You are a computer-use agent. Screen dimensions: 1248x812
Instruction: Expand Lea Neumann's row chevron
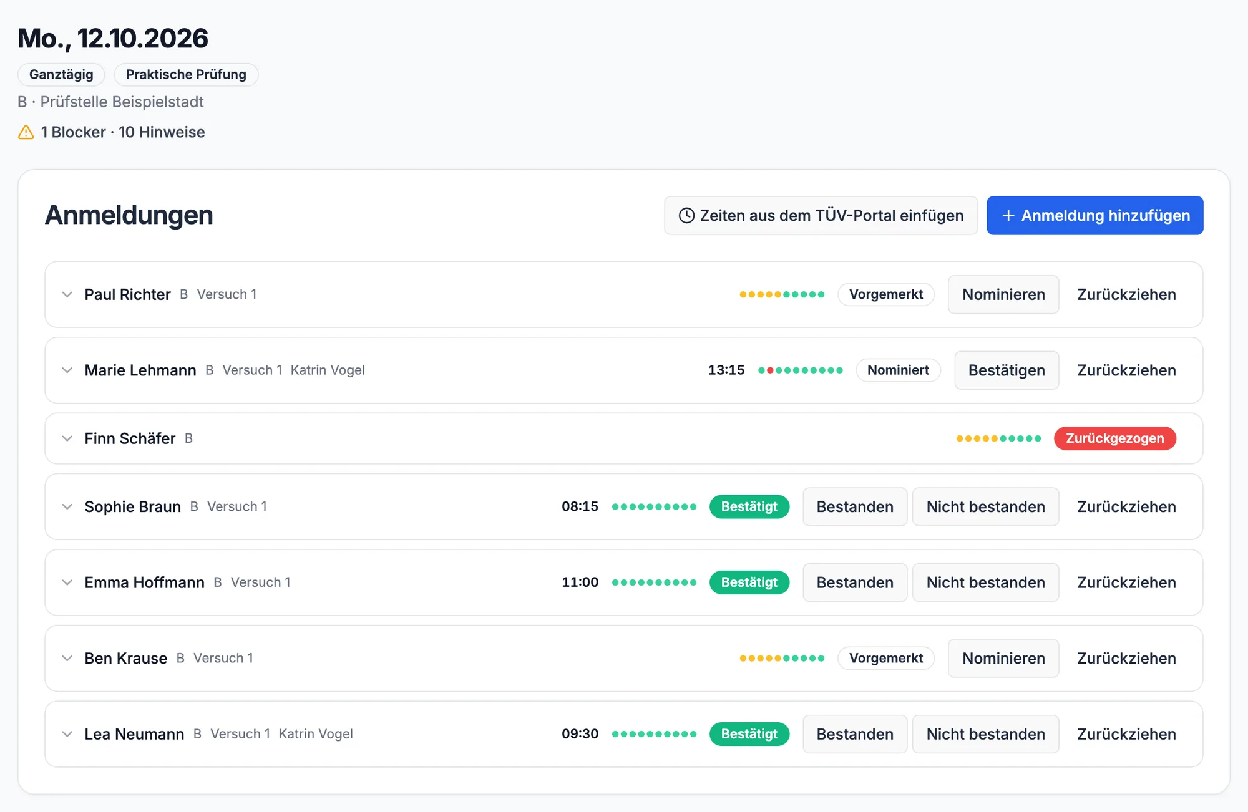point(67,734)
